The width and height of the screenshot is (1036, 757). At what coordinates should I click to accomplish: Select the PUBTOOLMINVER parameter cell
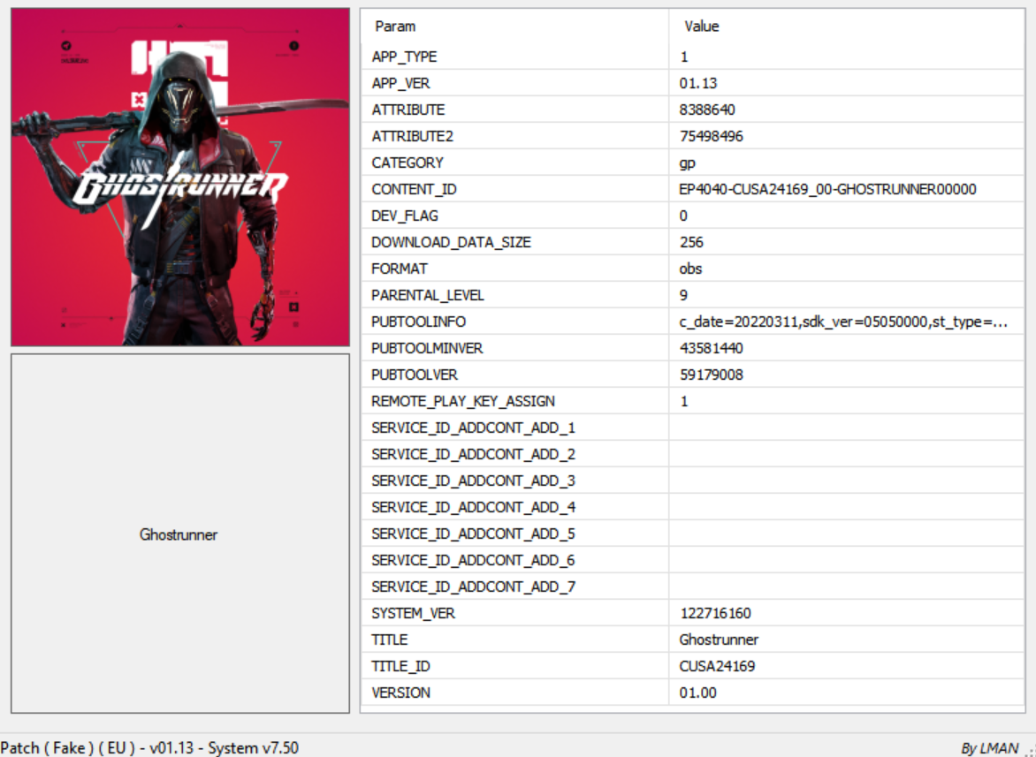(514, 348)
